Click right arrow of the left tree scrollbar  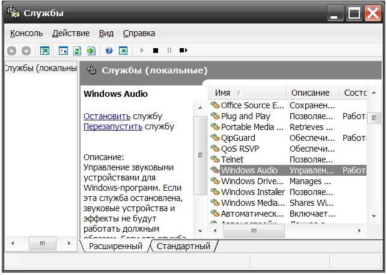[69, 243]
